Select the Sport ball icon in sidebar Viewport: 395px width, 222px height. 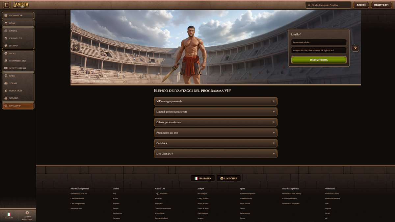[x=6, y=53]
